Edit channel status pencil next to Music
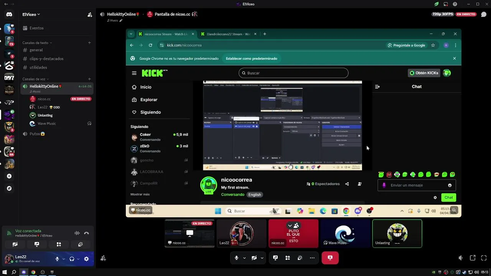491x276 pixels. click(x=121, y=20)
